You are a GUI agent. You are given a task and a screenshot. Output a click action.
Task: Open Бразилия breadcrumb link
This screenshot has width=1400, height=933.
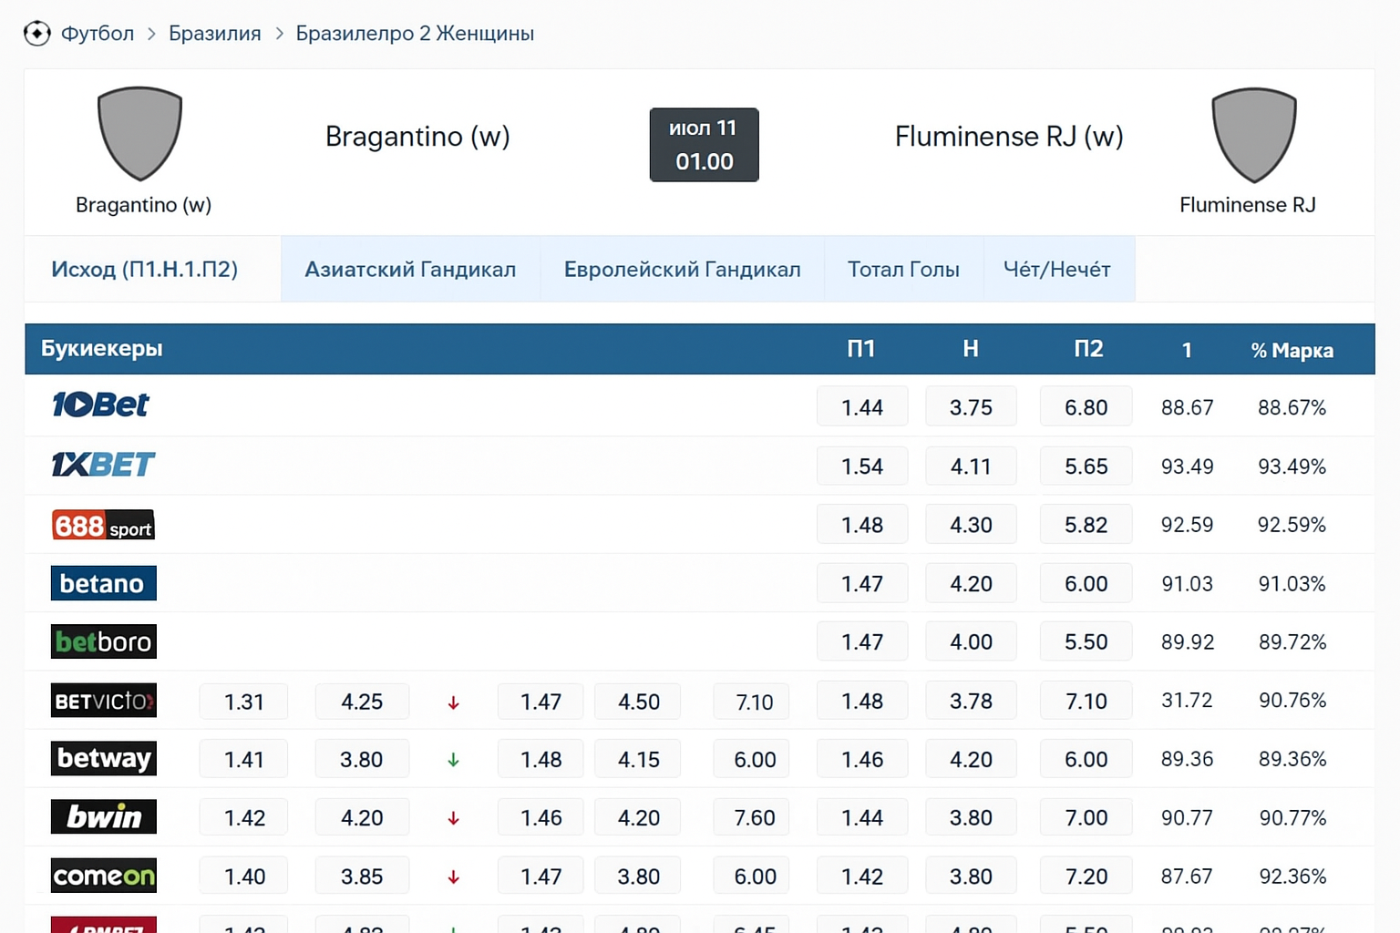click(214, 34)
